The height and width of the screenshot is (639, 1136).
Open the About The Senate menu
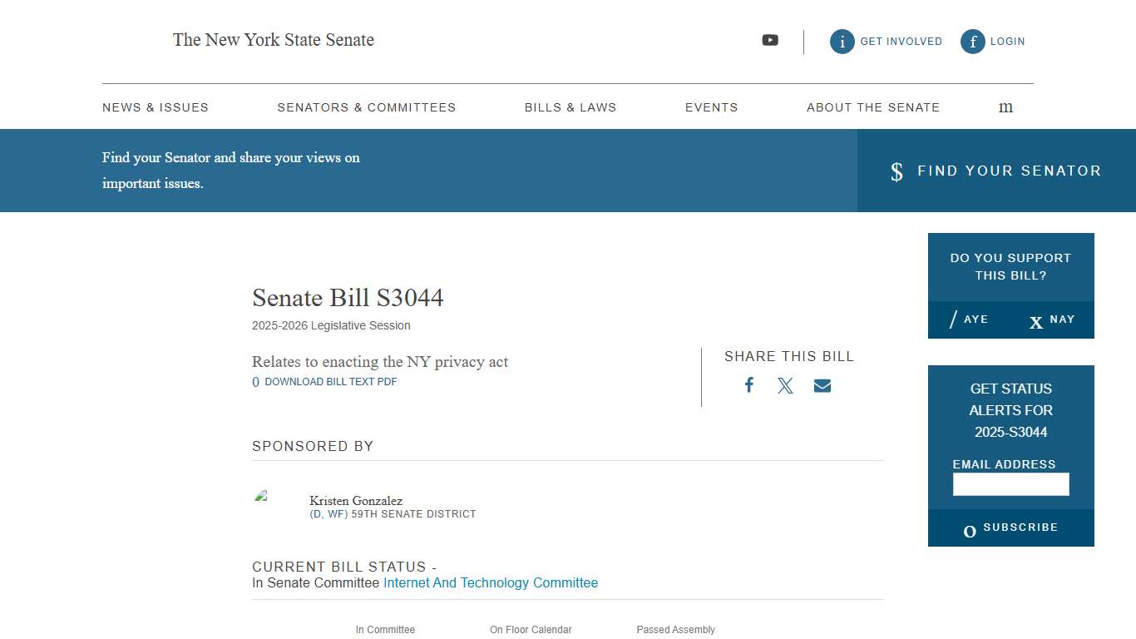click(x=873, y=106)
